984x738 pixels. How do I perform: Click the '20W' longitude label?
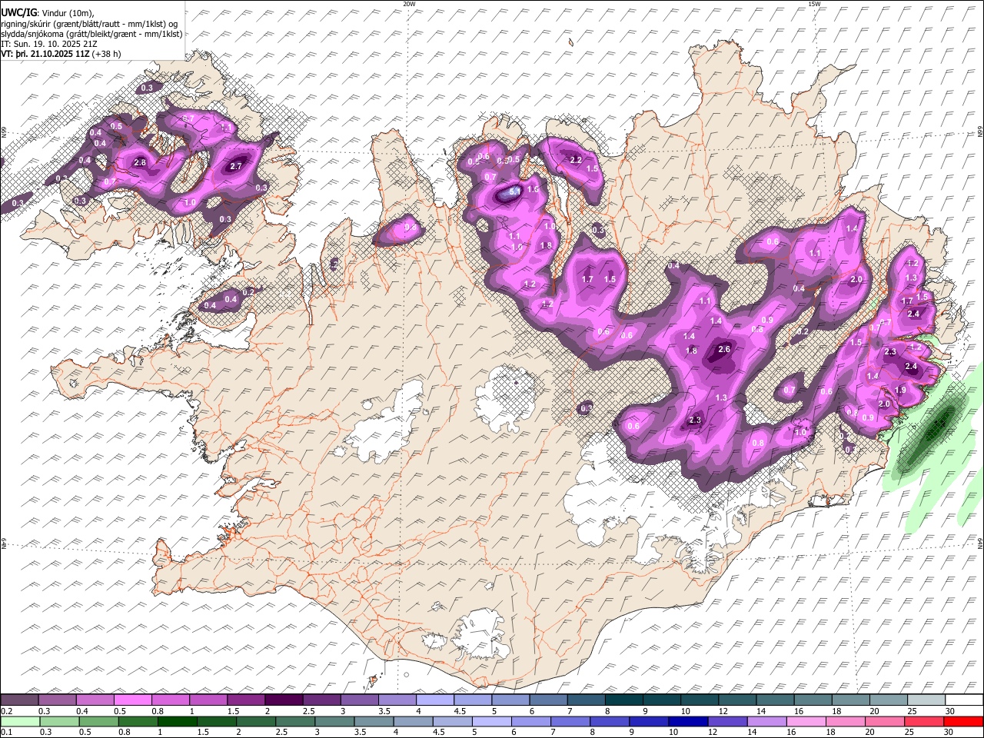409,4
